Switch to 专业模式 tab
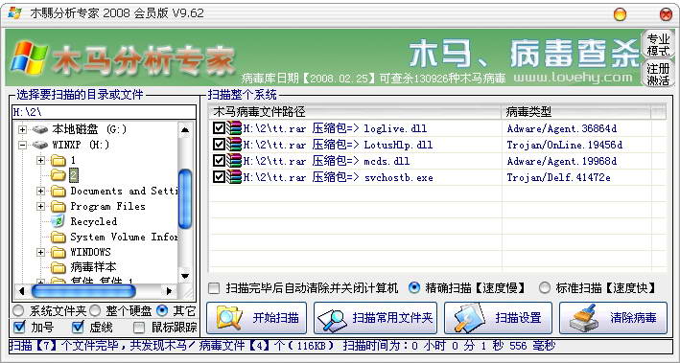 pyautogui.click(x=658, y=44)
